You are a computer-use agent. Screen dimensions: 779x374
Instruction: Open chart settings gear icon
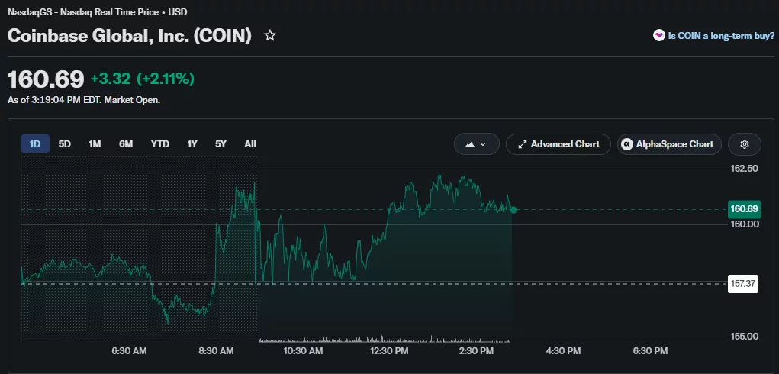tap(744, 144)
